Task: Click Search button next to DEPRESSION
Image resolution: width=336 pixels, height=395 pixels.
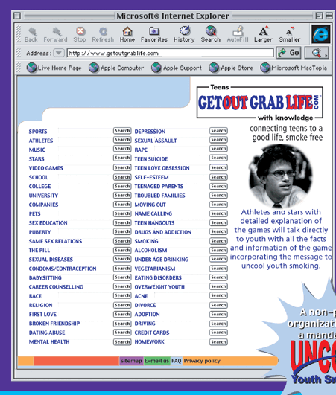Action: [218, 131]
